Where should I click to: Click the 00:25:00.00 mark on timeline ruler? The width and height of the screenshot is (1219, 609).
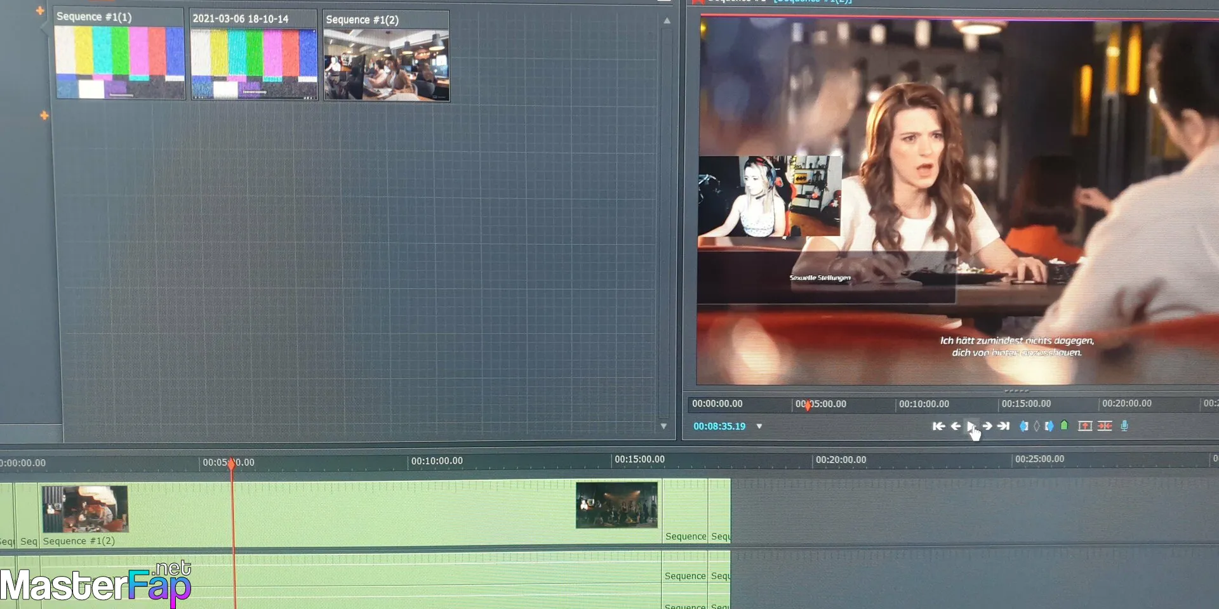[x=1039, y=459]
